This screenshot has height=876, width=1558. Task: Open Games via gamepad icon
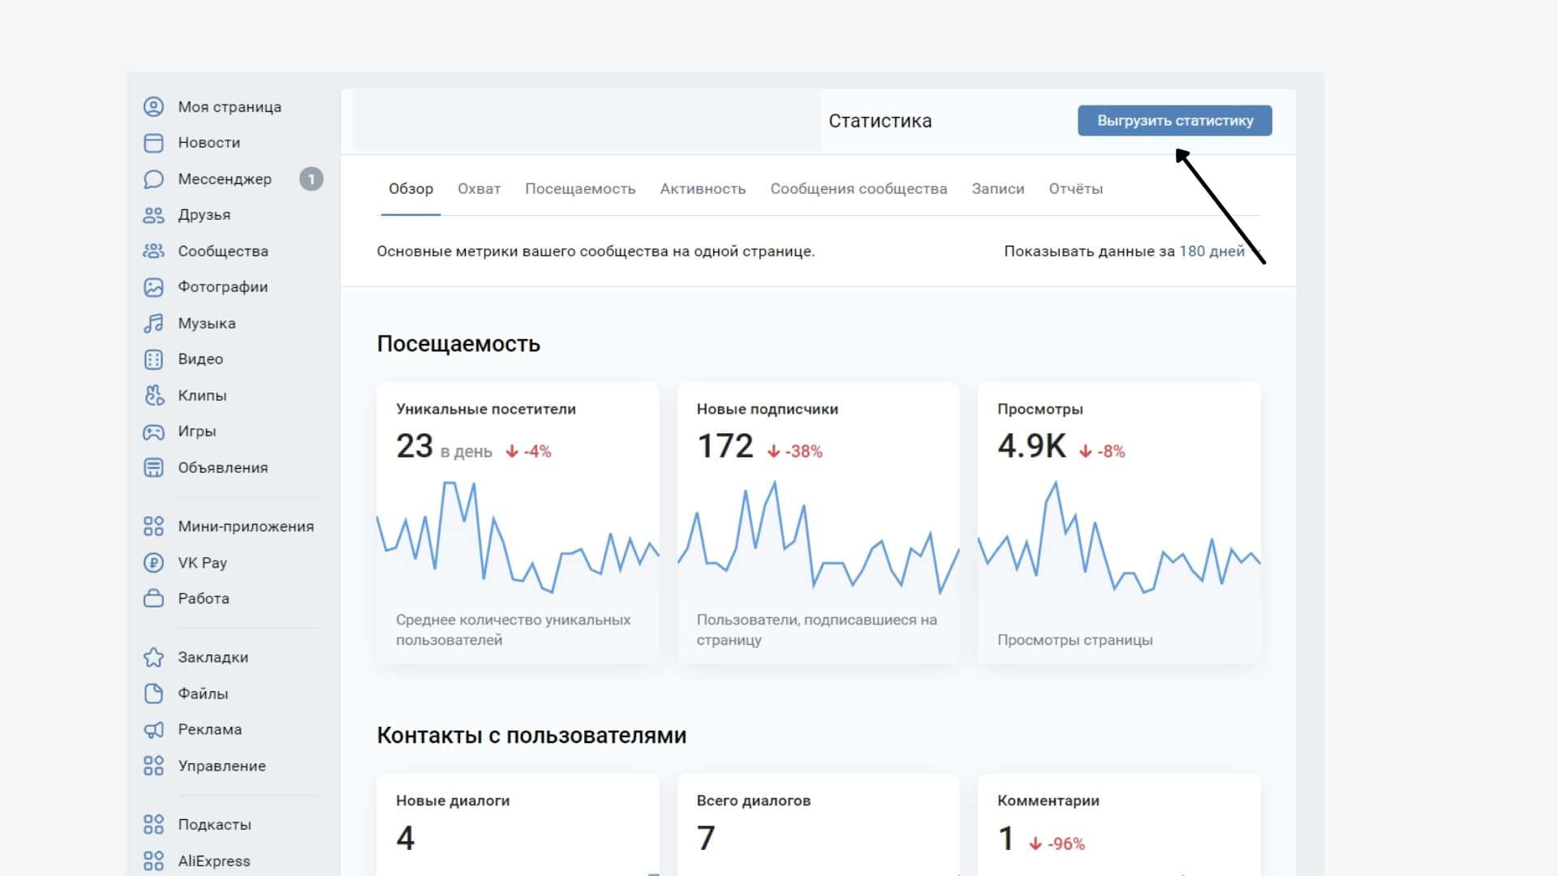153,432
